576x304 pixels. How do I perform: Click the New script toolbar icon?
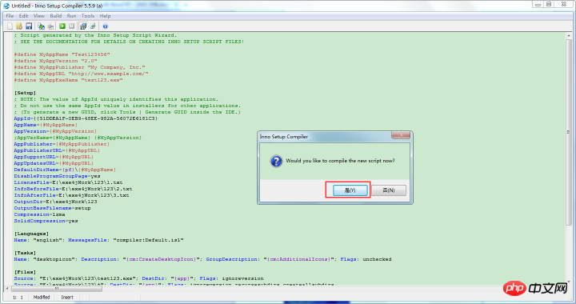point(10,26)
